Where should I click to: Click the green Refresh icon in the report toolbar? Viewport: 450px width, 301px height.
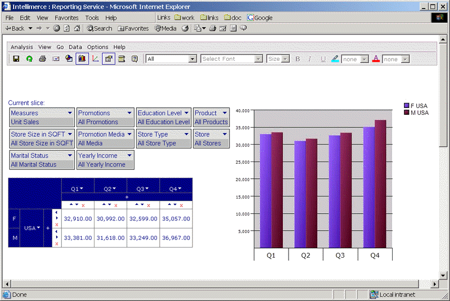(x=29, y=59)
